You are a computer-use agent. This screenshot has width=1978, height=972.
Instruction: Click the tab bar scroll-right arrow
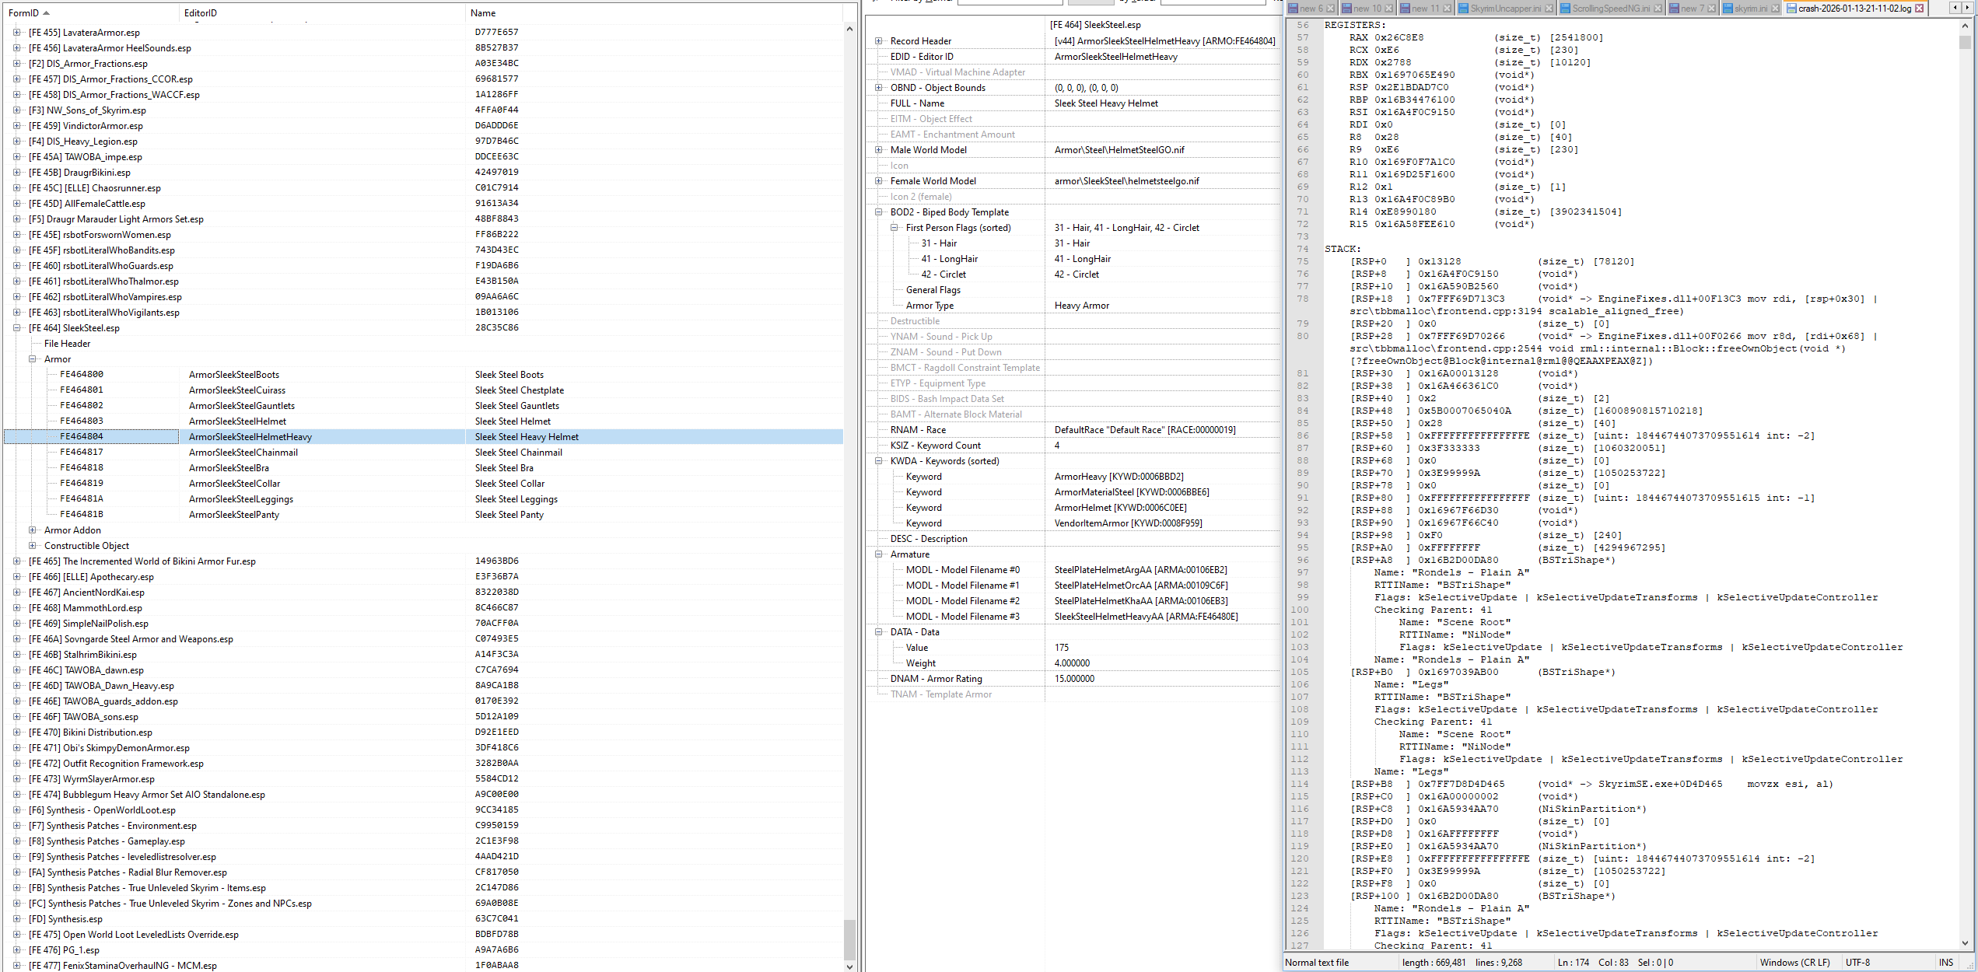coord(1969,8)
